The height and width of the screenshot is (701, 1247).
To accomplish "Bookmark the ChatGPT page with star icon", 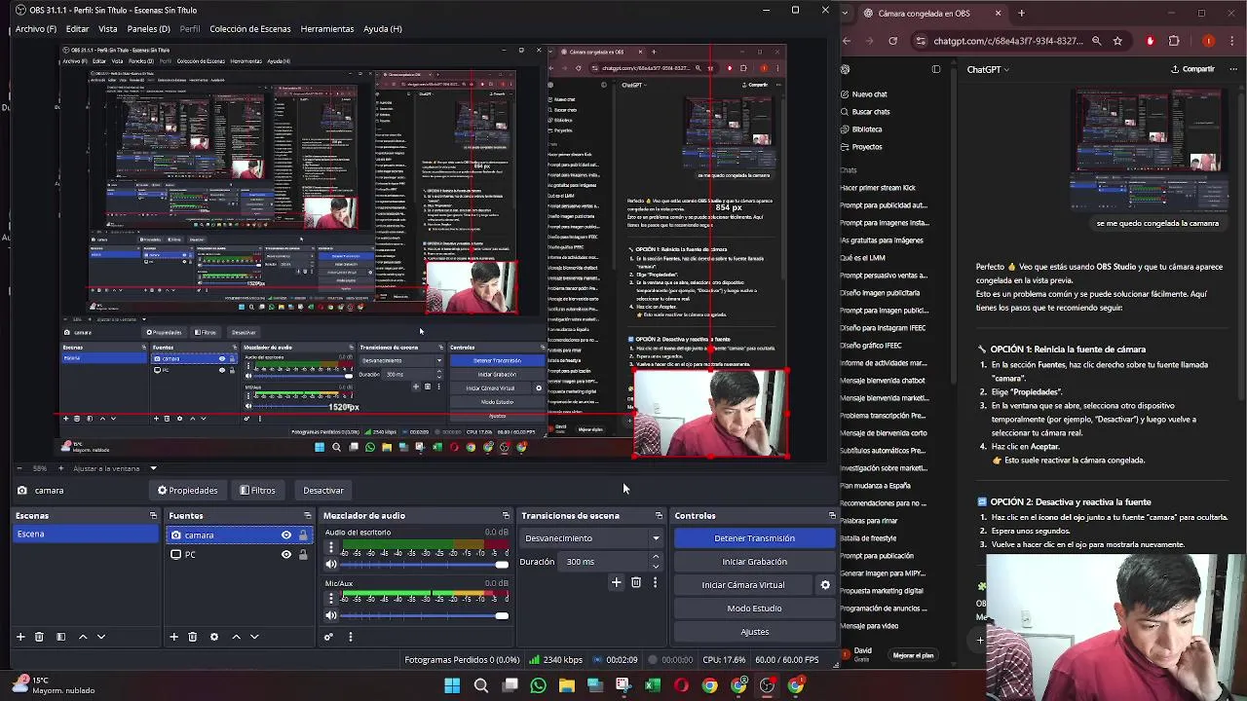I will 1117,41.
